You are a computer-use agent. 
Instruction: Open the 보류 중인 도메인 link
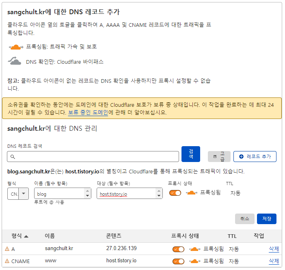88,112
